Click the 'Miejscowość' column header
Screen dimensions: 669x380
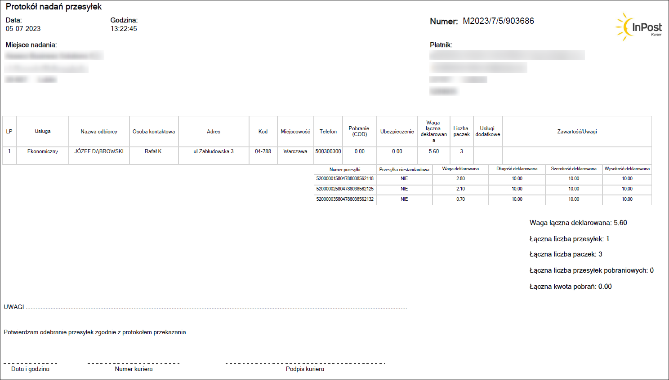(x=295, y=132)
